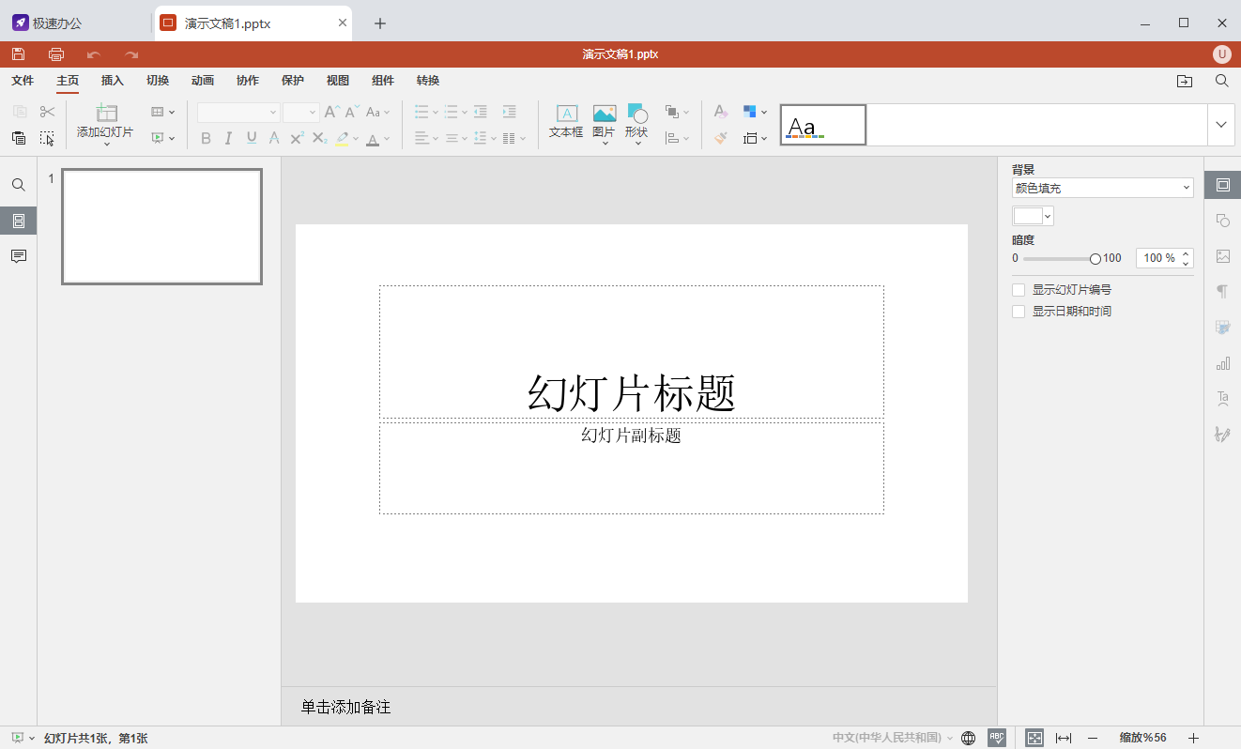Expand the 颜色填充 background dropdown
1241x749 pixels.
click(x=1102, y=189)
